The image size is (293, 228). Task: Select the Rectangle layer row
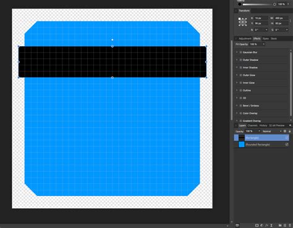coord(261,138)
